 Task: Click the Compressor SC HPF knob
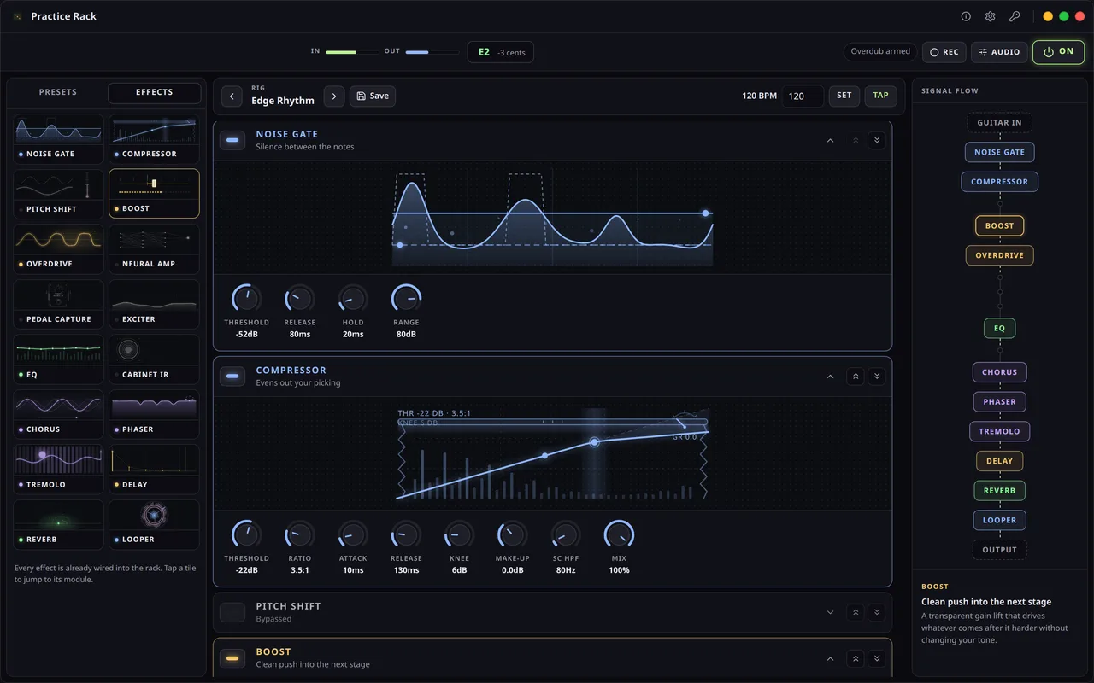pos(566,535)
